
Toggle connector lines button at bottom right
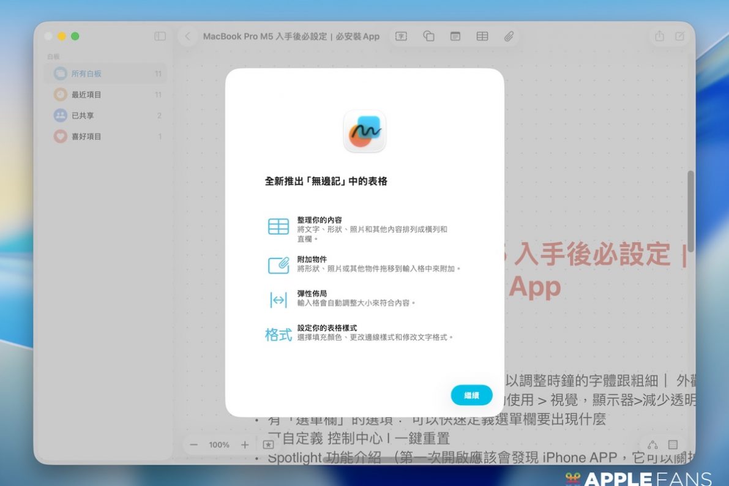[x=652, y=445]
